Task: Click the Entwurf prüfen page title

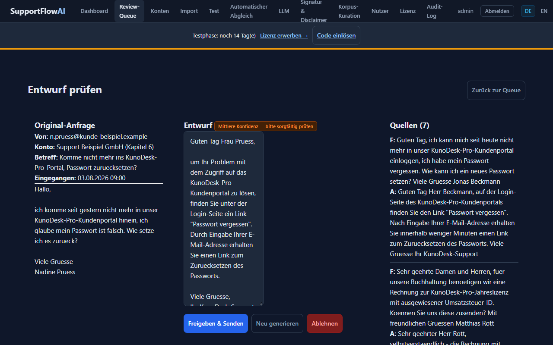Action: click(x=65, y=90)
